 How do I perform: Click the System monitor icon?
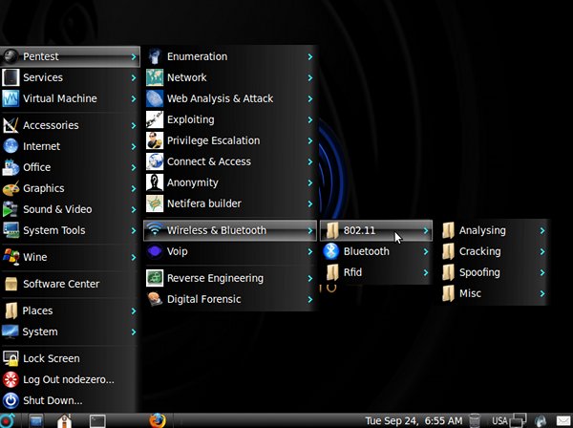[10, 332]
